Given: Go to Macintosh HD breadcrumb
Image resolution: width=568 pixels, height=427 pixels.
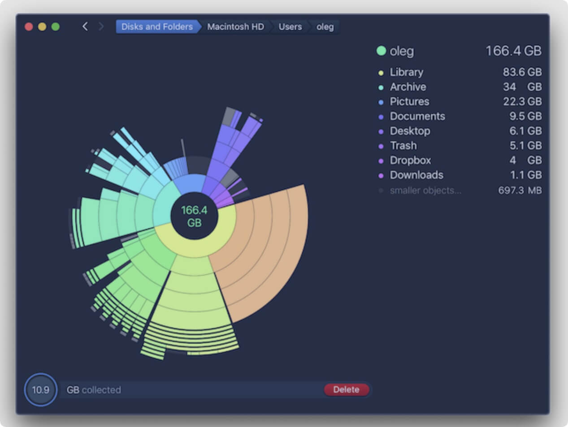Looking at the screenshot, I should 235,27.
